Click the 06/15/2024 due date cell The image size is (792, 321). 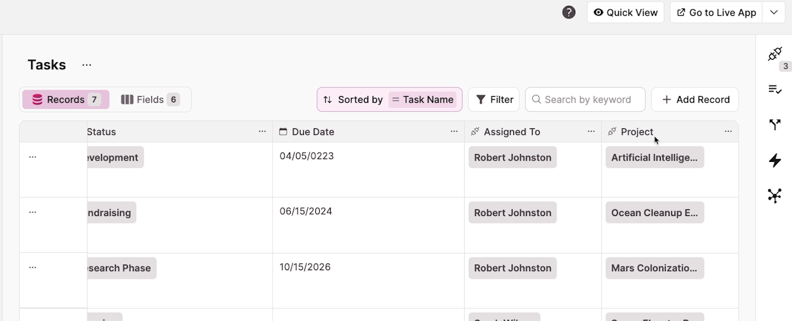pyautogui.click(x=368, y=225)
